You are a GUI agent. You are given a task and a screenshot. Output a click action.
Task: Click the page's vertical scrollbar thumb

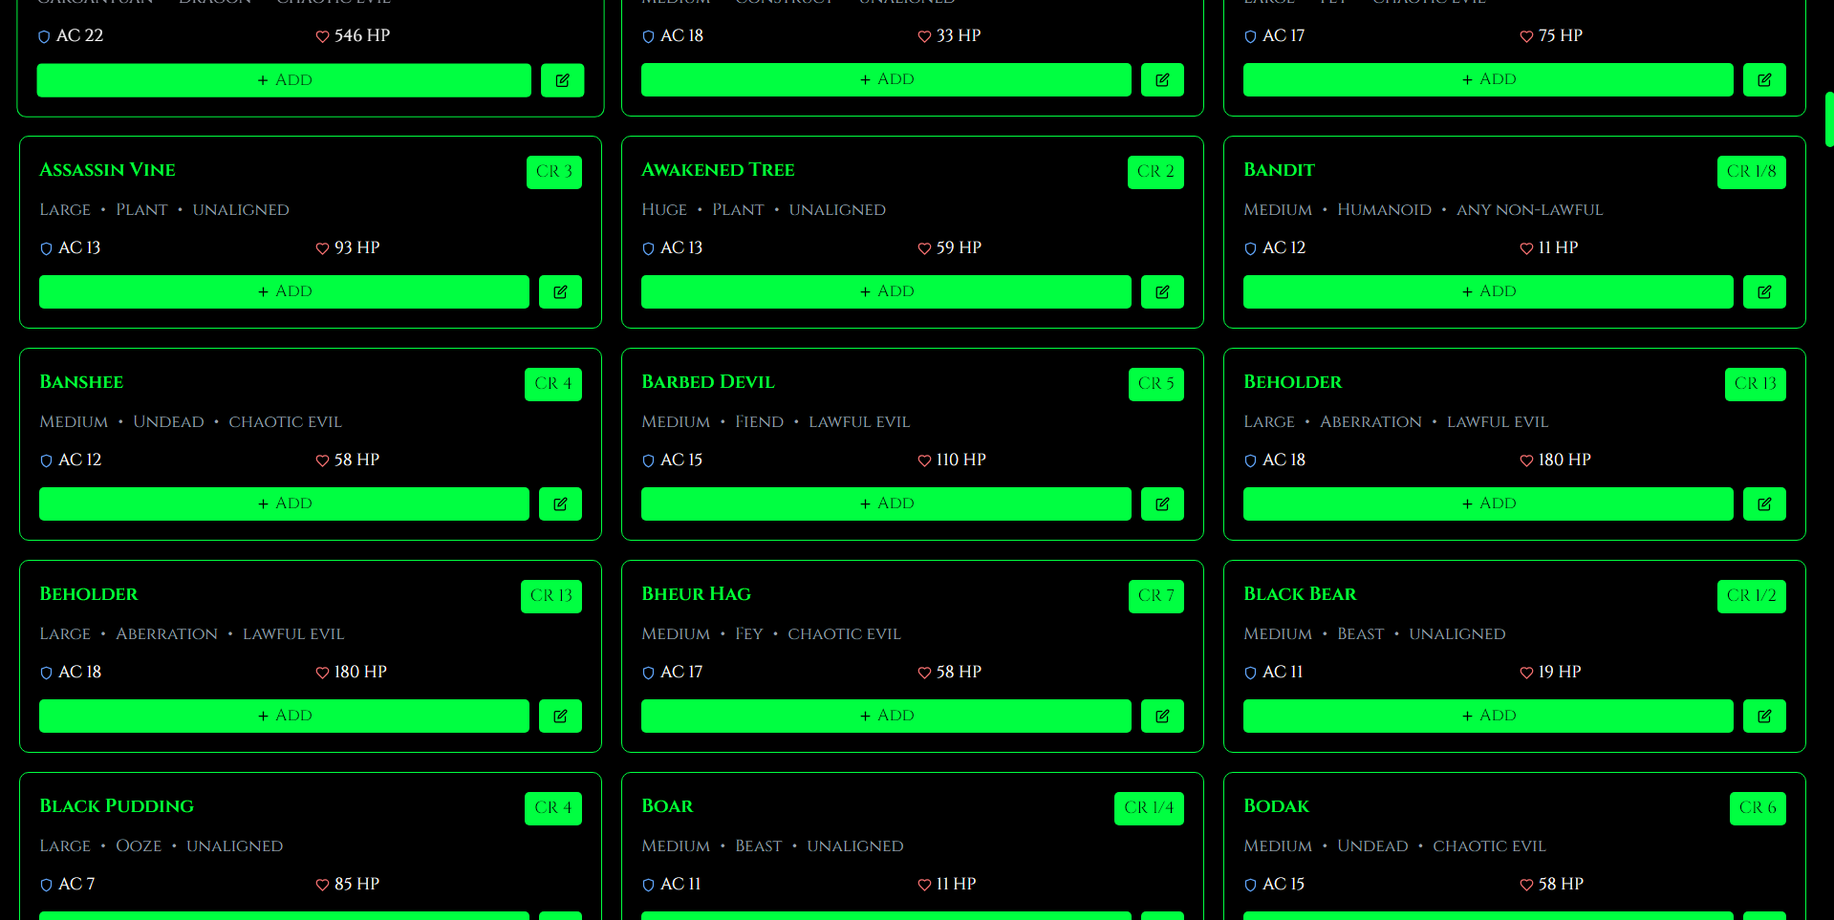pos(1829,119)
